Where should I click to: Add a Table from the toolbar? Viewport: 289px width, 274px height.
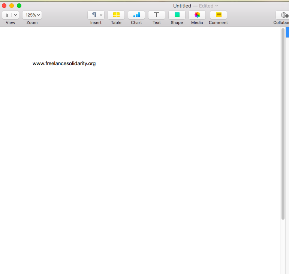116,15
